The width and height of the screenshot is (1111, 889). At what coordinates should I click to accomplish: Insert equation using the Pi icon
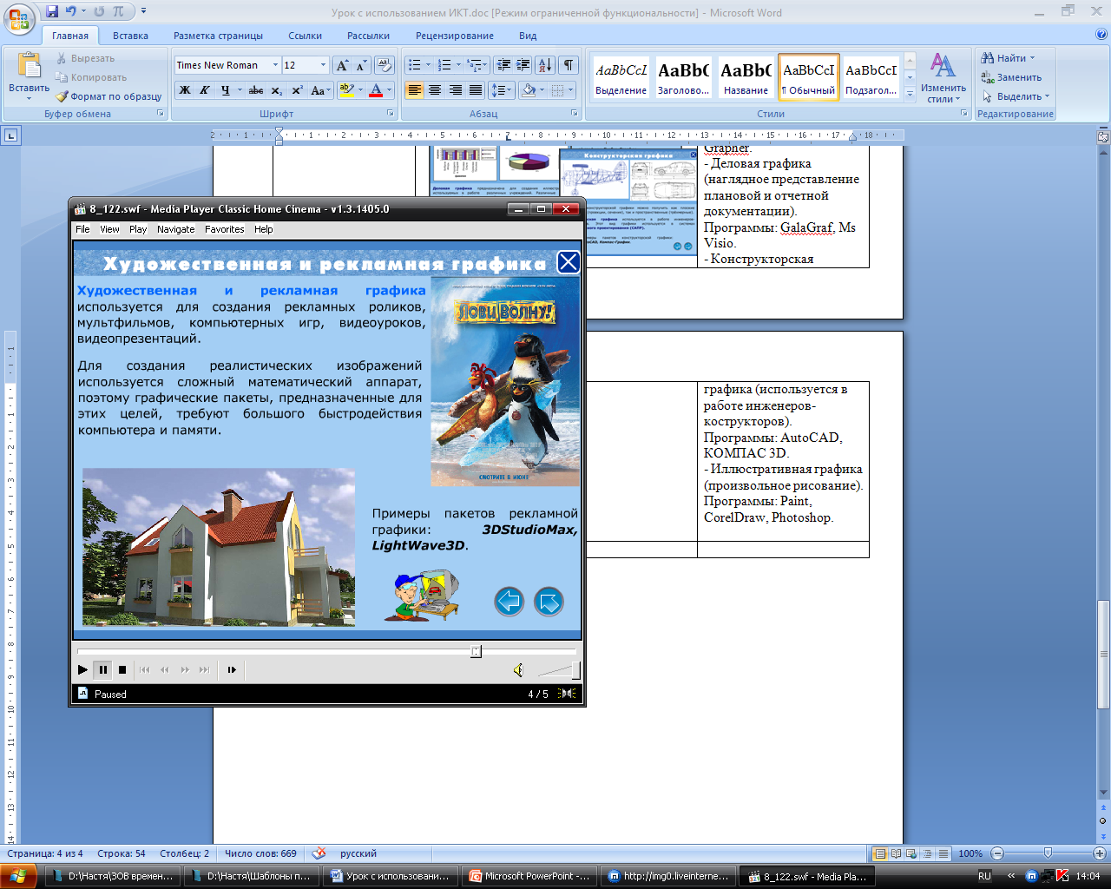coord(119,11)
